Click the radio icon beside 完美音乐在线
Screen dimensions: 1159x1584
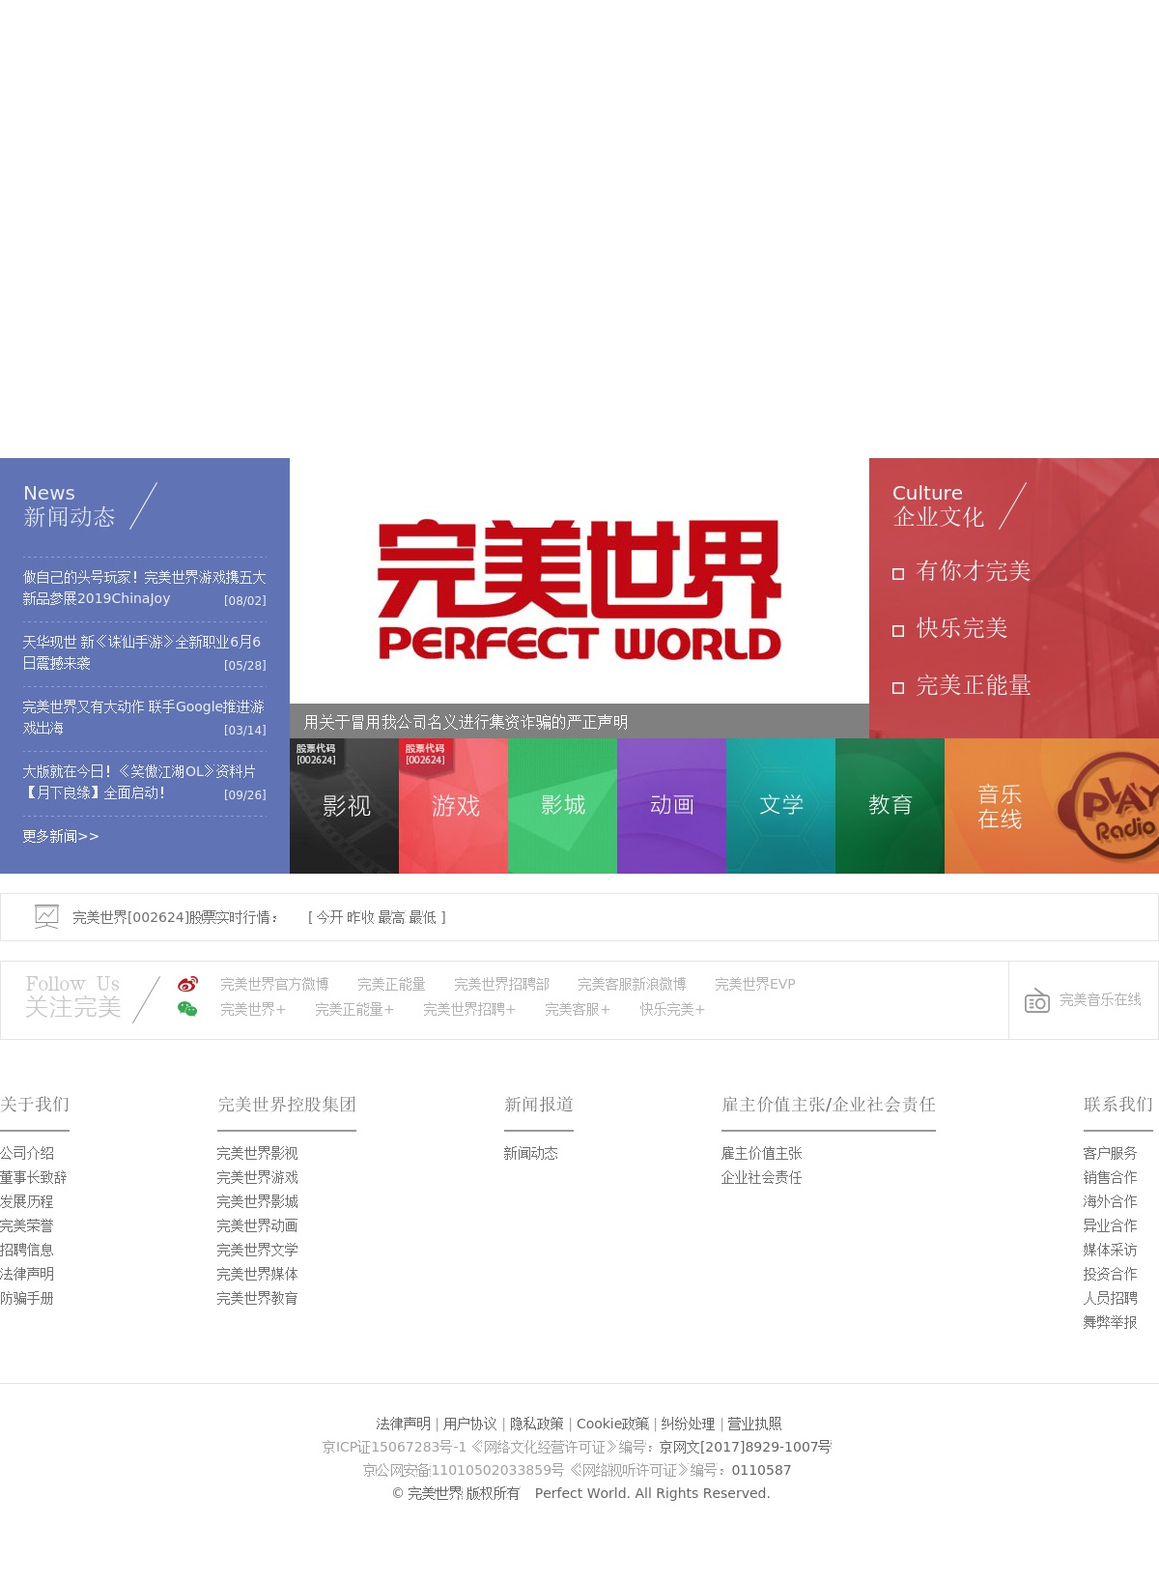[x=1037, y=1000]
